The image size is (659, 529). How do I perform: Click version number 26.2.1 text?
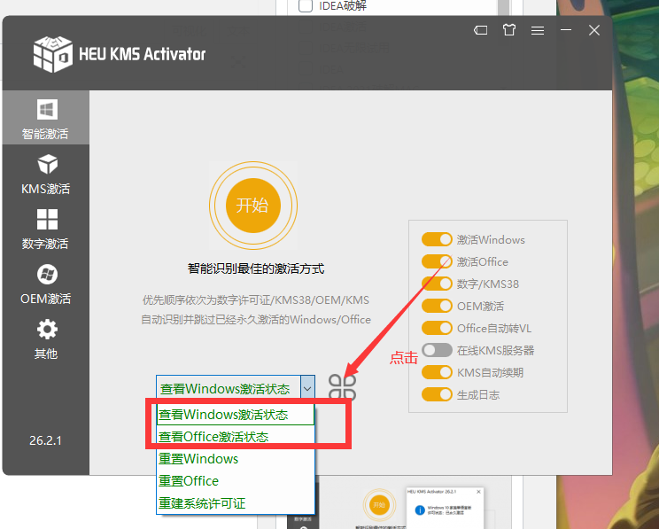45,440
